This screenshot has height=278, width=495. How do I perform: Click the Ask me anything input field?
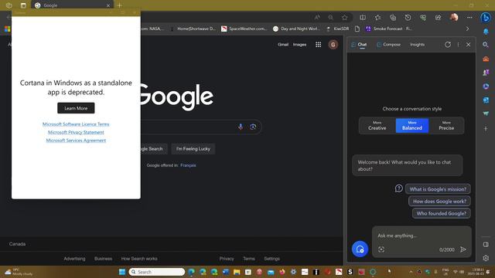(422, 236)
